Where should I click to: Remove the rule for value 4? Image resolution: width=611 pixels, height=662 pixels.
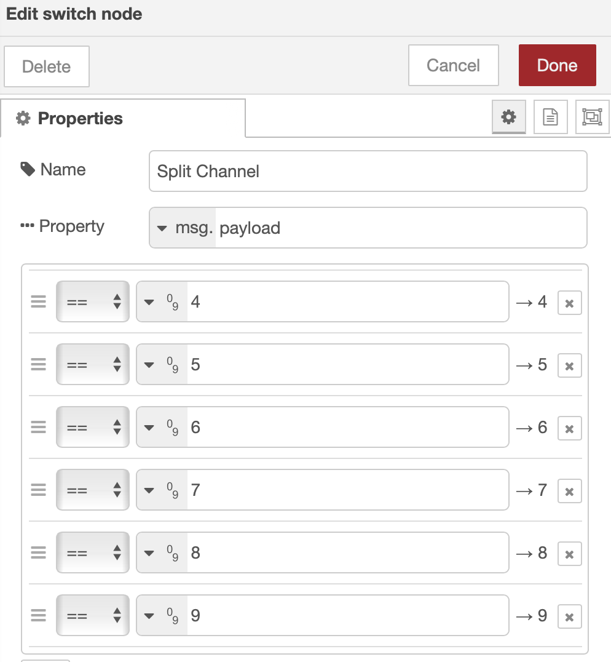[569, 303]
